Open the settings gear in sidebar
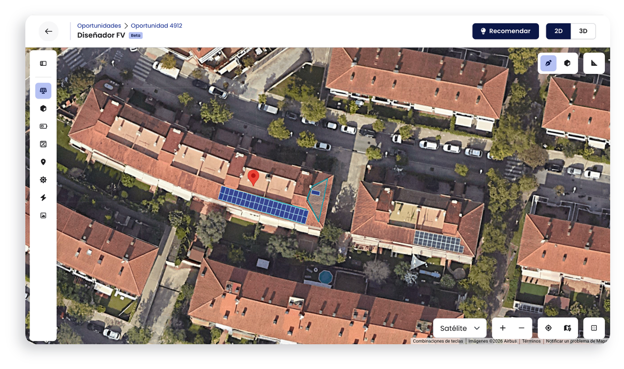Viewport: 624px width, 369px height. [x=43, y=180]
